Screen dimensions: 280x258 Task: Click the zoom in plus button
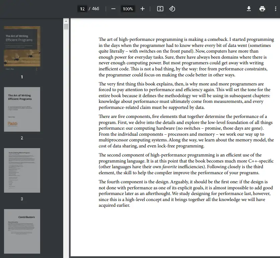[x=143, y=9]
